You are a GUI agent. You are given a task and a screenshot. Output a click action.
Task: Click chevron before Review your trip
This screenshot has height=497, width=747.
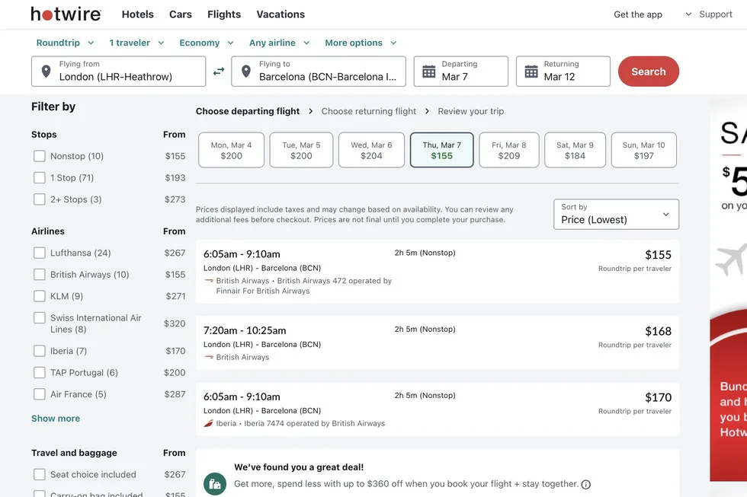427,111
